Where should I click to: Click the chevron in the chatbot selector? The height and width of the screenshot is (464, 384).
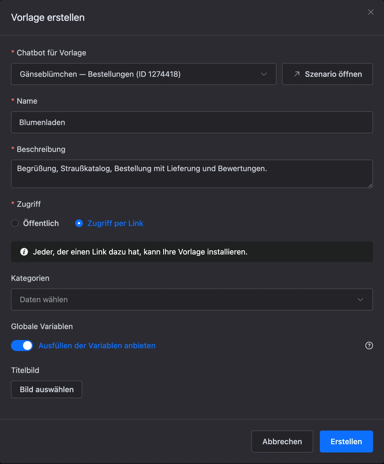pyautogui.click(x=264, y=74)
